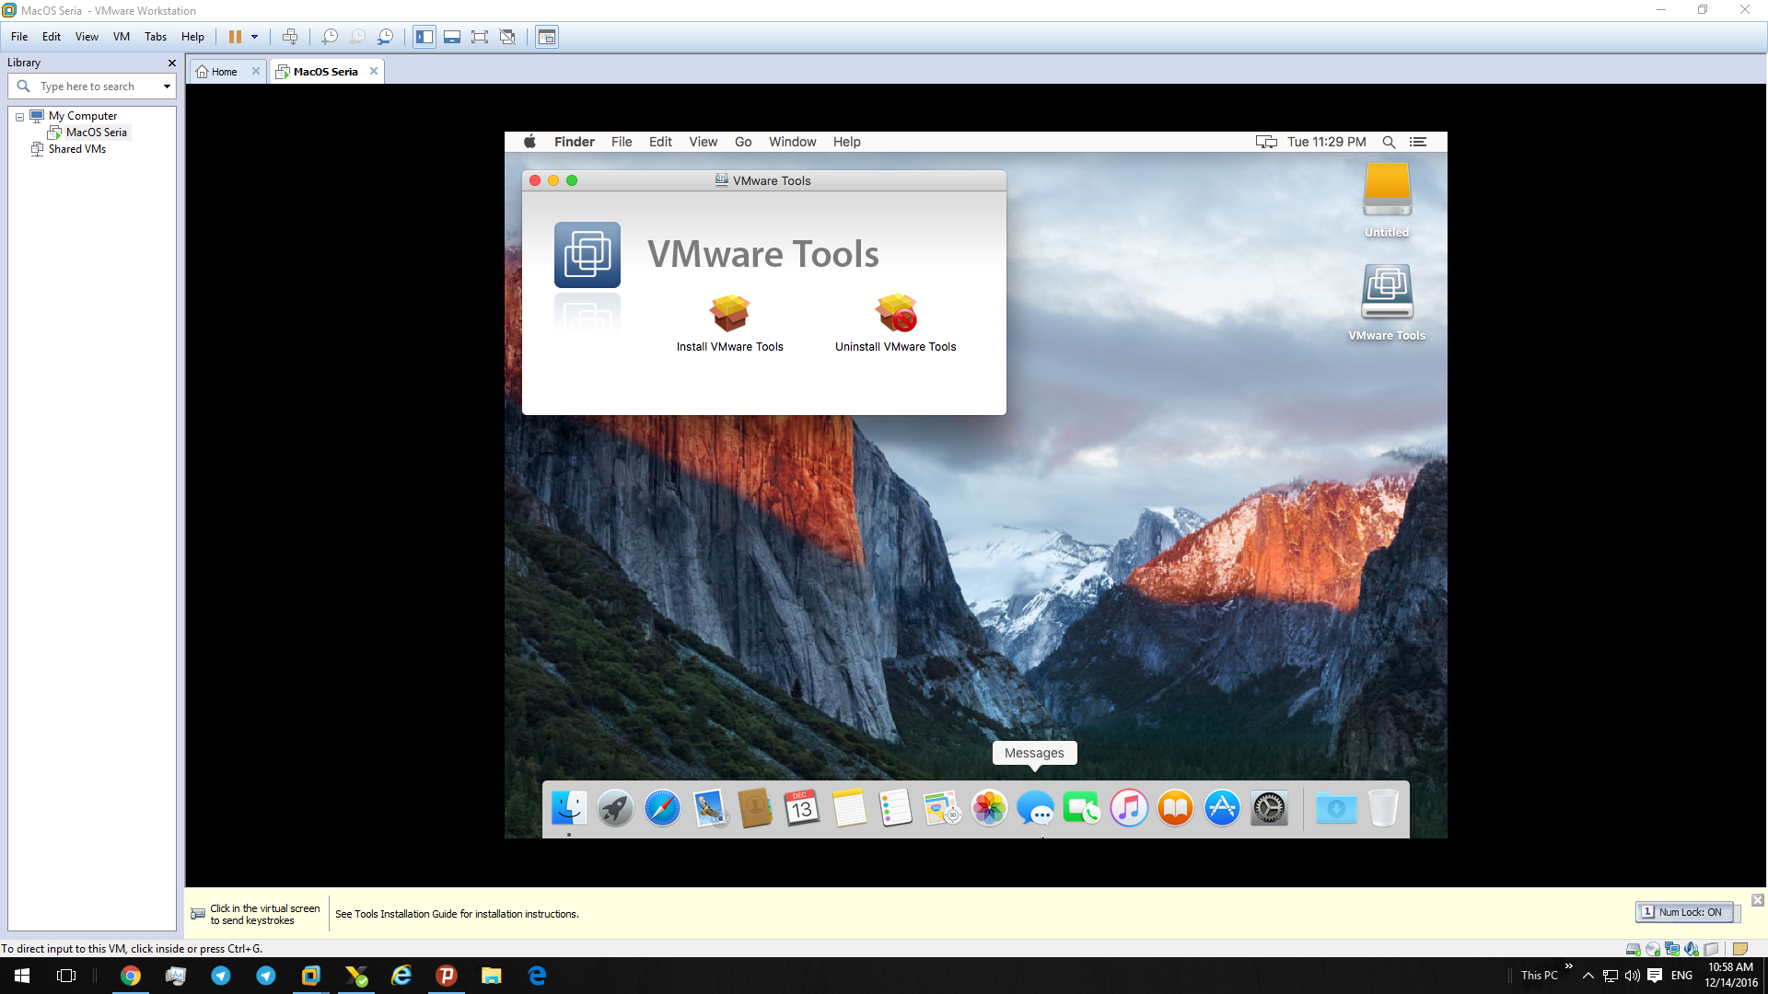Open the library search options dropdown
This screenshot has width=1768, height=994.
pos(167,87)
